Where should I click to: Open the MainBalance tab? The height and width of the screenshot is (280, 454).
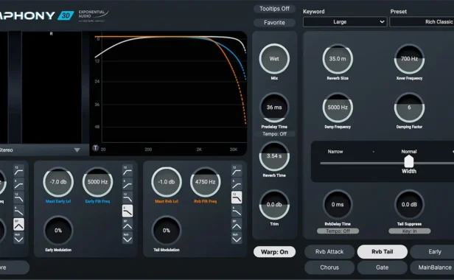pos(433,267)
